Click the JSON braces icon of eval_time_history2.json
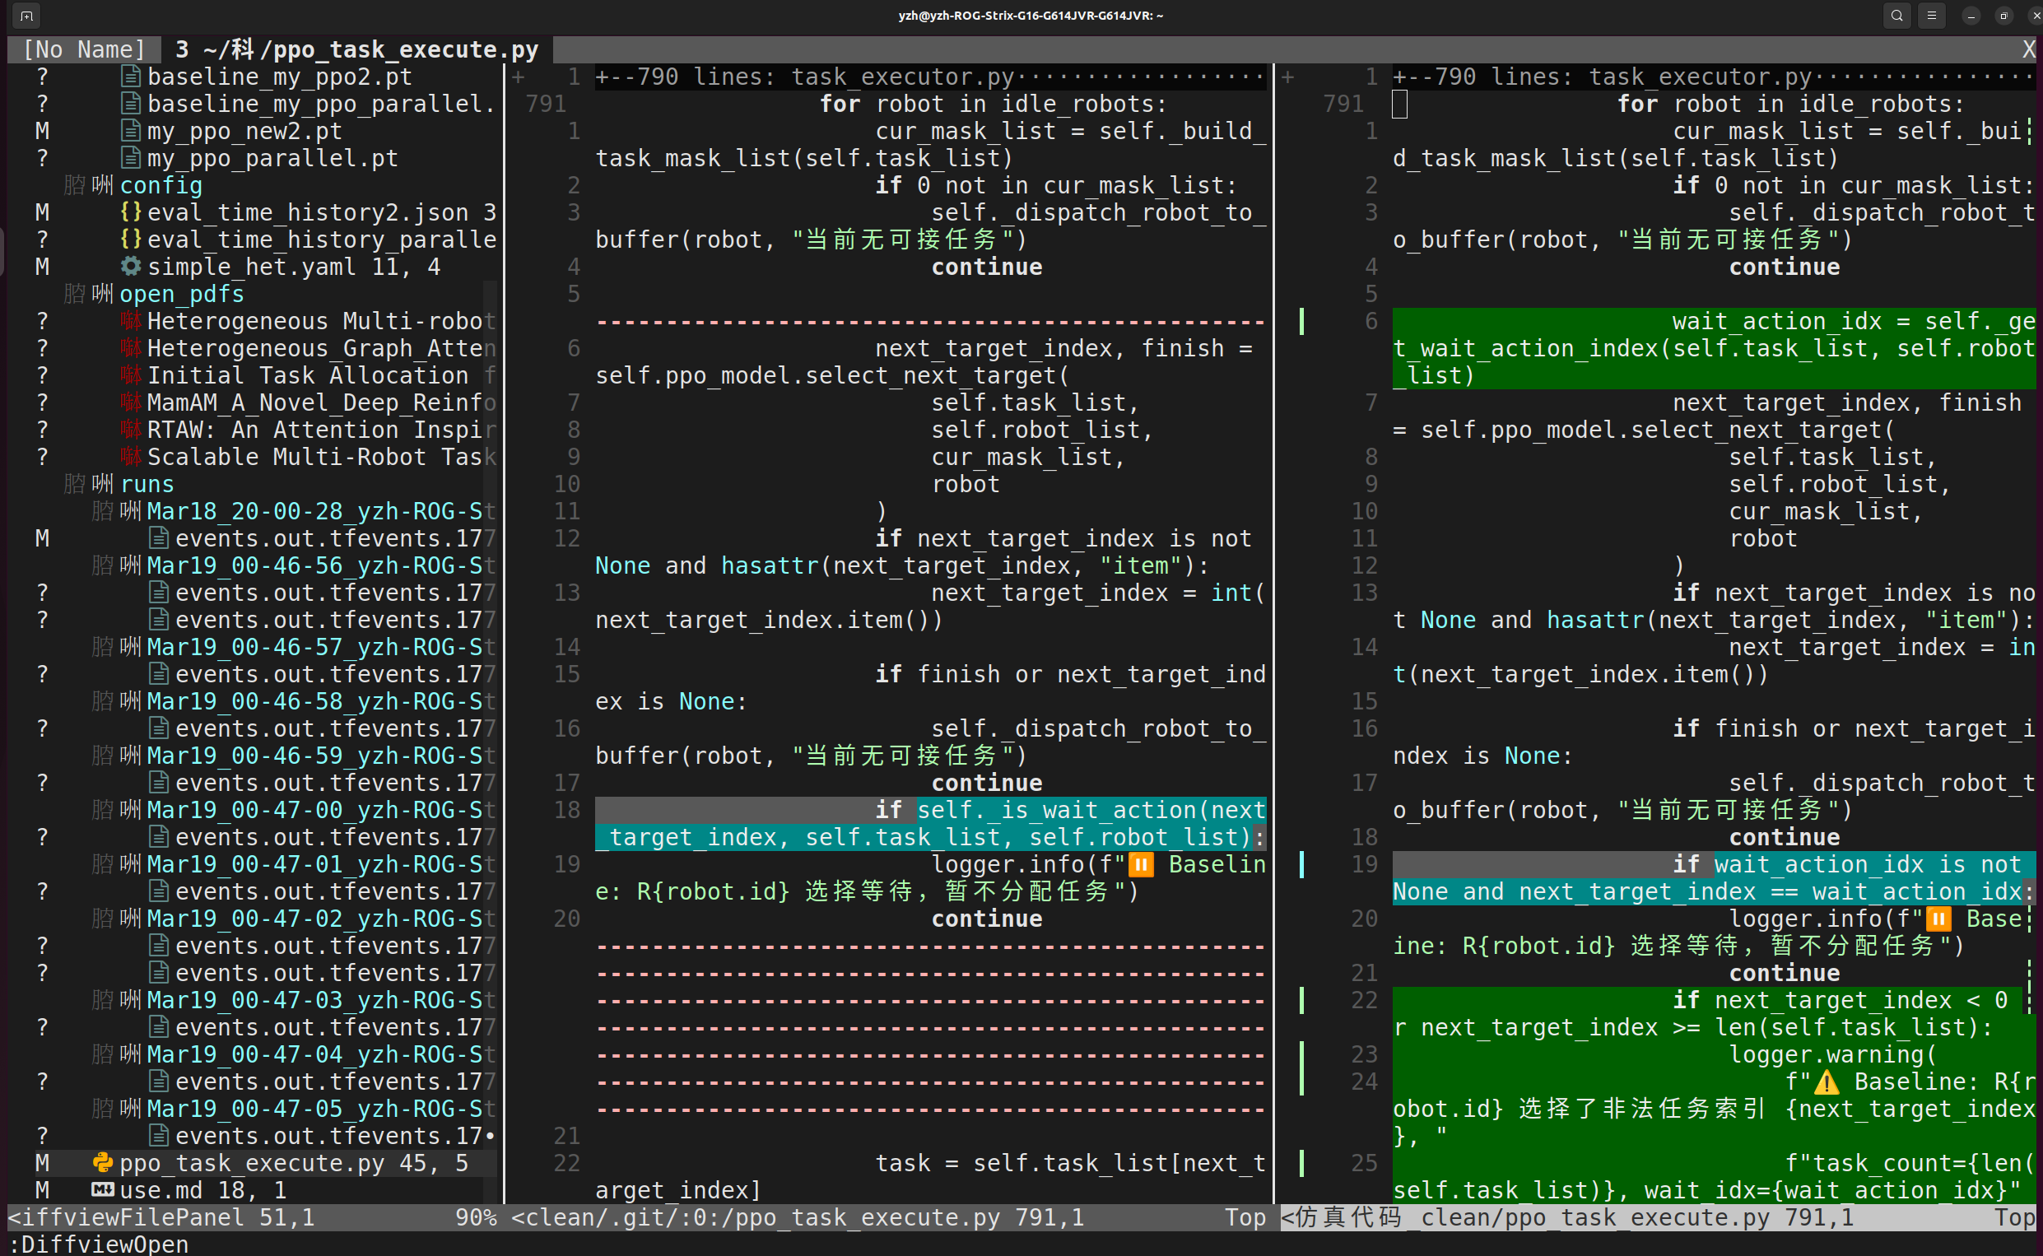 point(130,212)
